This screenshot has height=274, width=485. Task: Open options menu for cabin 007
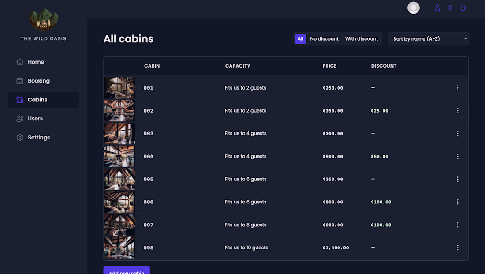coord(458,225)
